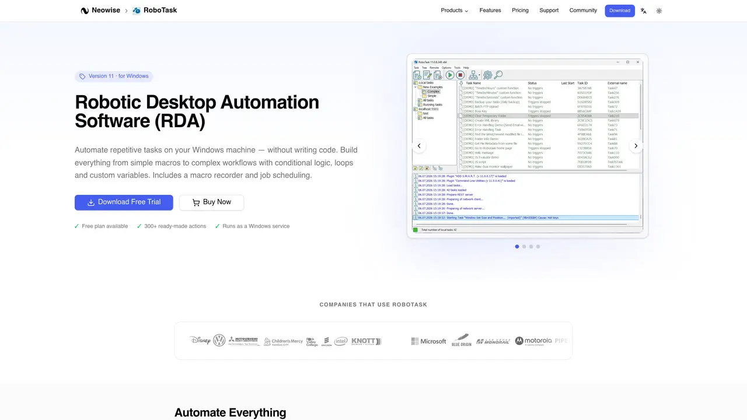Click the Children's Mercy logo
This screenshot has height=420, width=747.
[x=283, y=341]
